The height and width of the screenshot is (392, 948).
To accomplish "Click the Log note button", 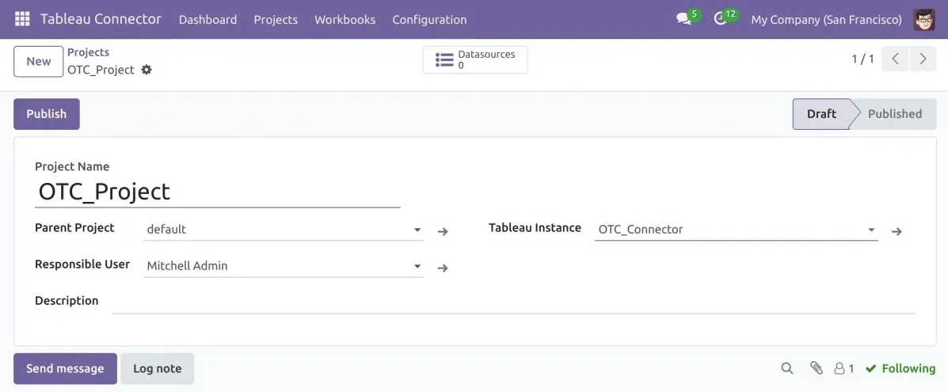I will pos(157,368).
